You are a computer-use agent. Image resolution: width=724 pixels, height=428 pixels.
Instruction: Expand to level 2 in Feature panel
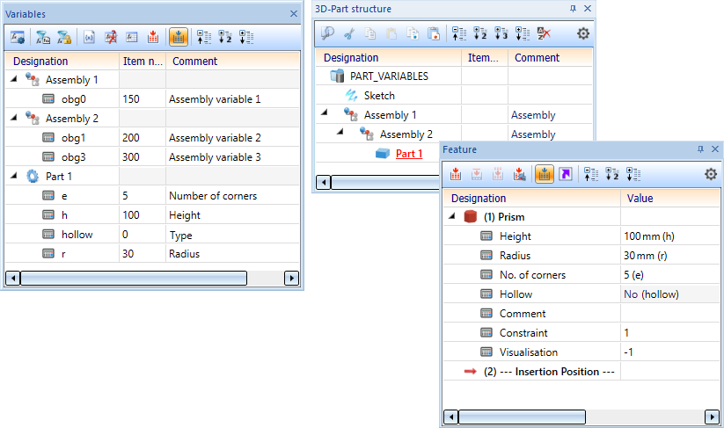(611, 174)
